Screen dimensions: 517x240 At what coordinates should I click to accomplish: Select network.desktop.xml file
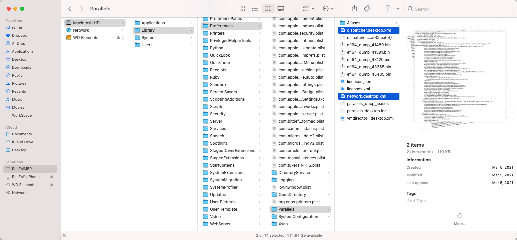coord(369,96)
